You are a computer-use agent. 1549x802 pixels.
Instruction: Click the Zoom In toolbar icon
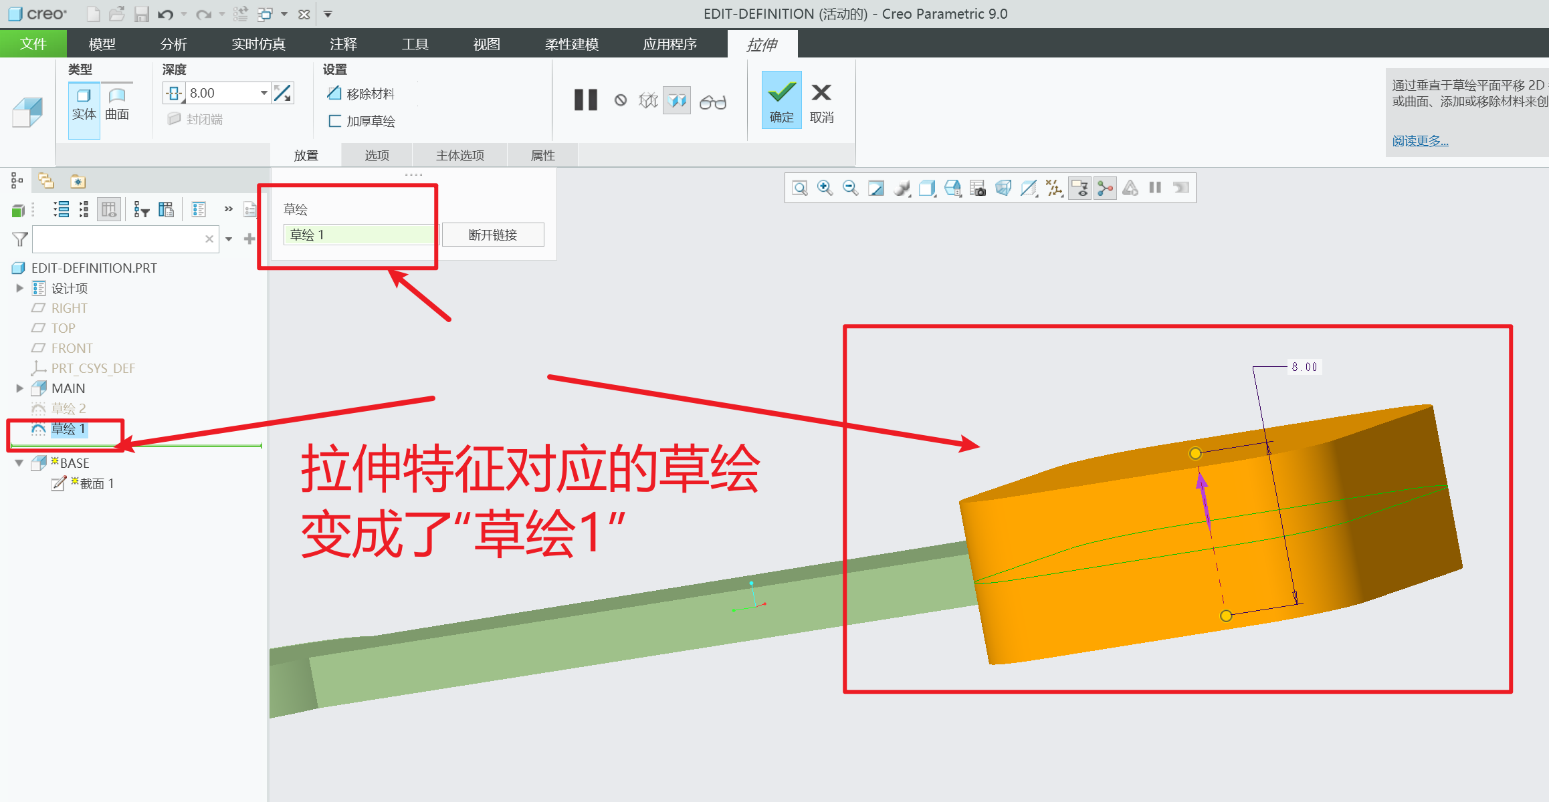825,188
